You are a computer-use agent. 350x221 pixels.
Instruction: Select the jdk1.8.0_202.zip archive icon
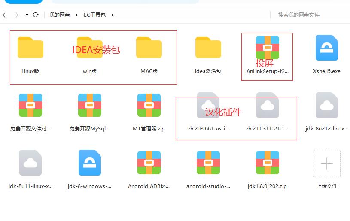268,163
